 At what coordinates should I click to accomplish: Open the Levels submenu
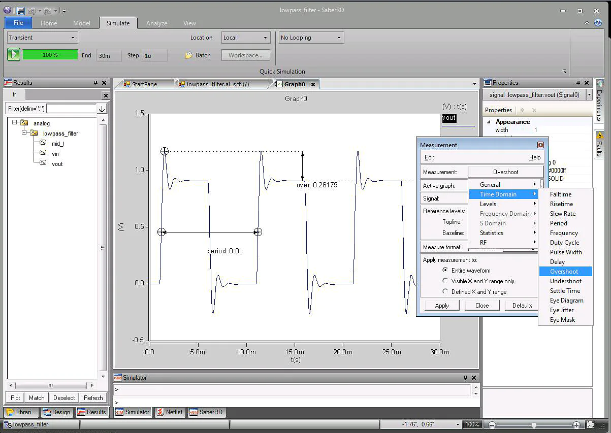click(x=503, y=204)
